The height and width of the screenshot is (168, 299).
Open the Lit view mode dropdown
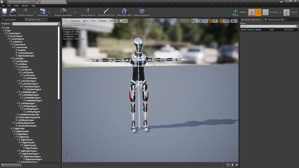pos(86,21)
